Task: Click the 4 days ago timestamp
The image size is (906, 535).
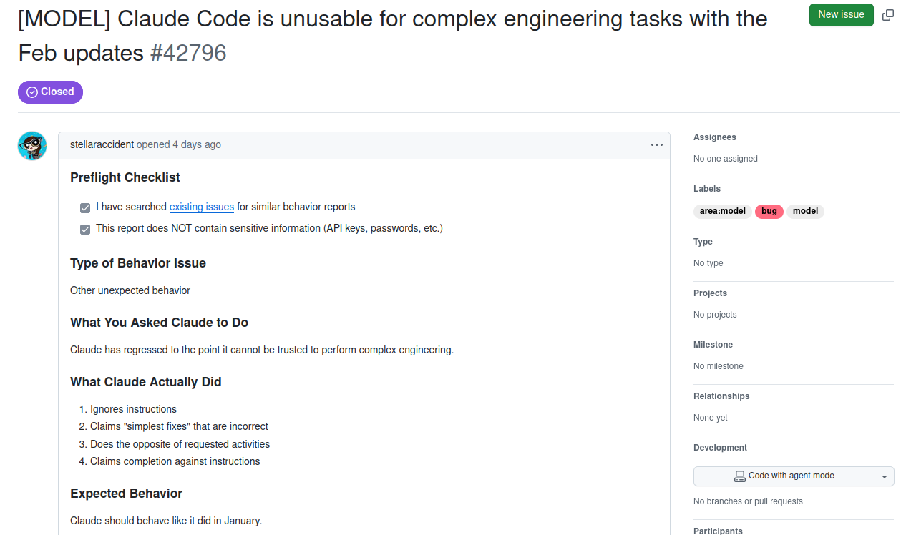Action: click(197, 144)
